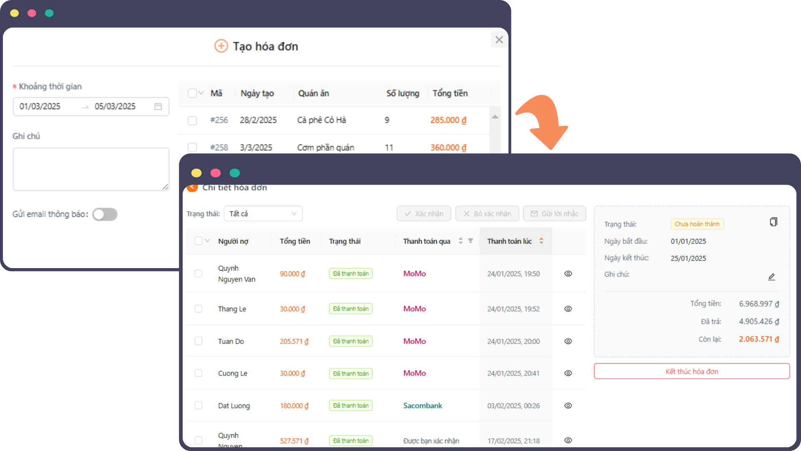Click scrollbar up arrow in order table
The width and height of the screenshot is (801, 451).
(x=495, y=117)
